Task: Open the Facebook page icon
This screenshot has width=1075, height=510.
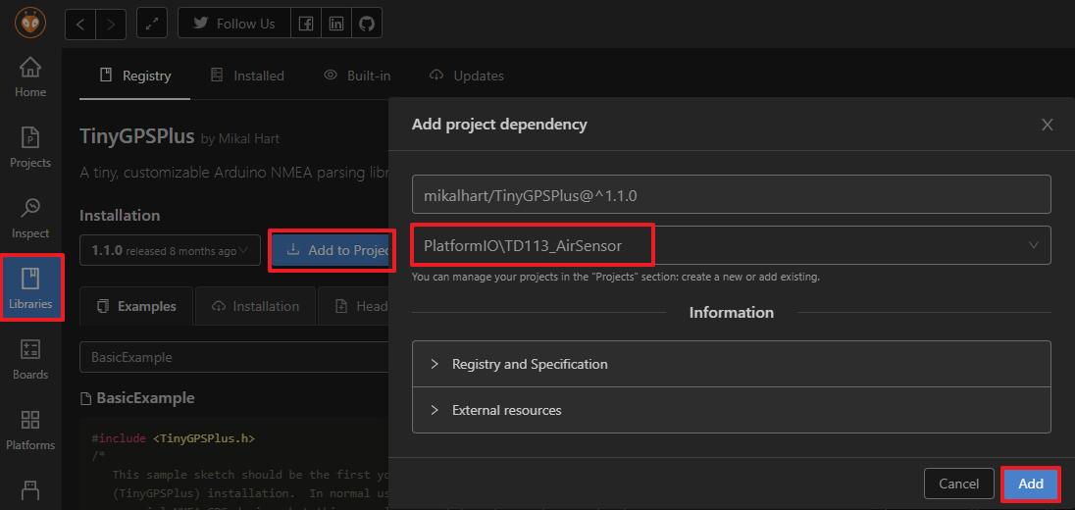Action: coord(306,24)
